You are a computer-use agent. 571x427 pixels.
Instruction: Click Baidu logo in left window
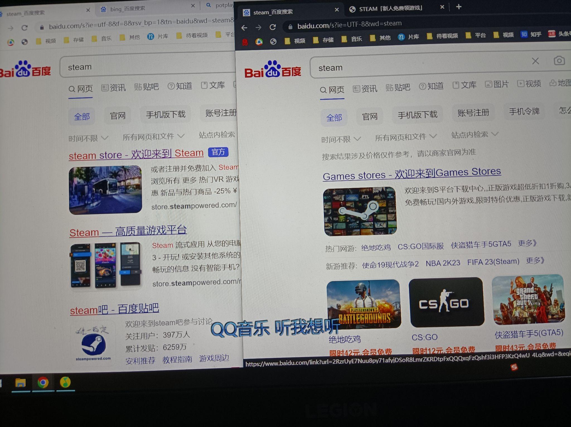coord(25,69)
